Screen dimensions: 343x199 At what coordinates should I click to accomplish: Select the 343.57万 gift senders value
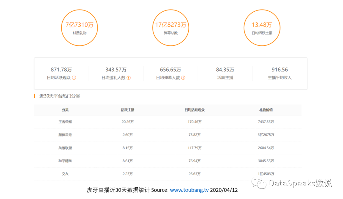click(116, 70)
